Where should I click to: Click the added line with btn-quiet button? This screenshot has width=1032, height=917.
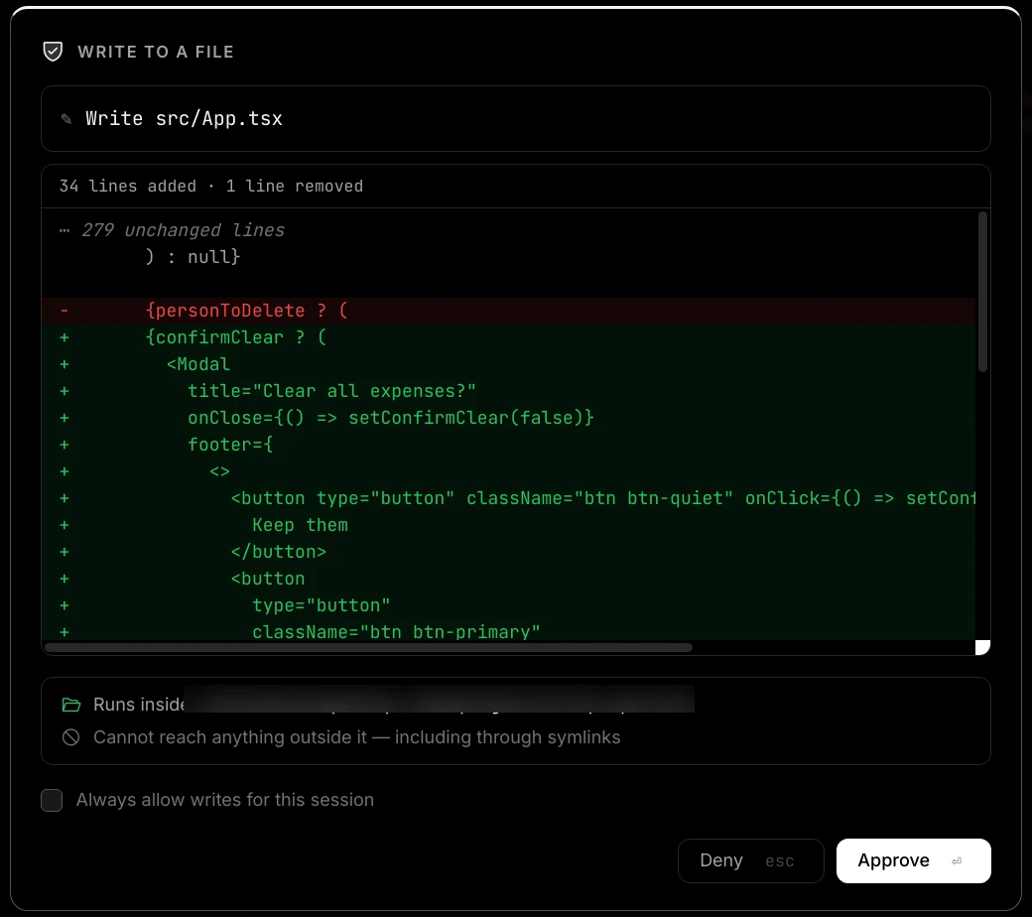coord(509,498)
